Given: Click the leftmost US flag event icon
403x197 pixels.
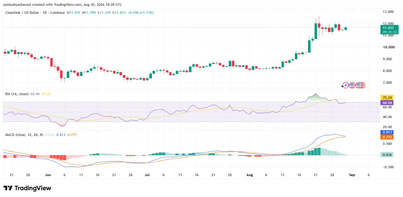Looking at the screenshot, I should click(352, 85).
